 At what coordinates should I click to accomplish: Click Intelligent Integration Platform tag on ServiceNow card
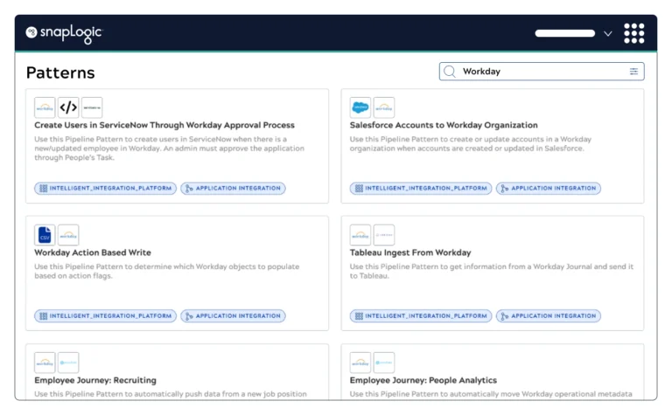[105, 188]
